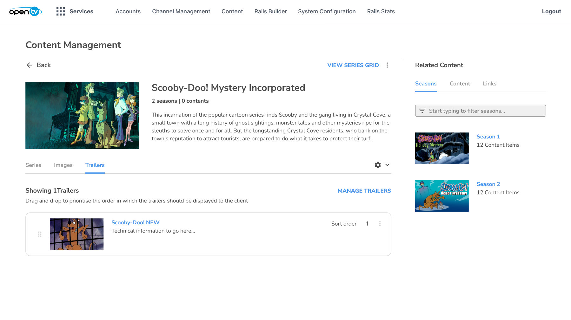Open the Scooby-Doo! NEW trailer options menu
Viewport: 571px width, 320px height.
[380, 224]
